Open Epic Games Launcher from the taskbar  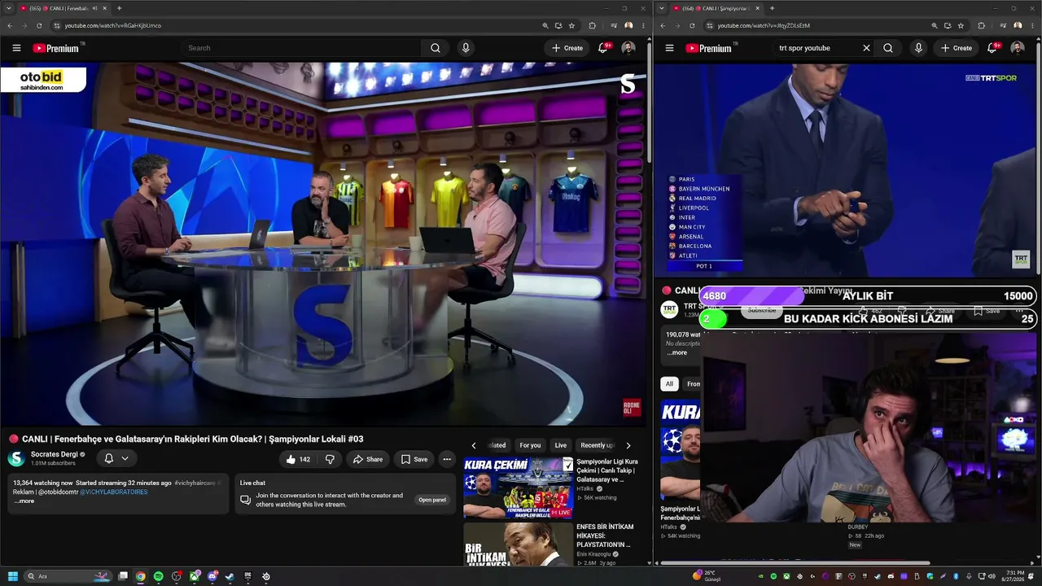coord(248,576)
